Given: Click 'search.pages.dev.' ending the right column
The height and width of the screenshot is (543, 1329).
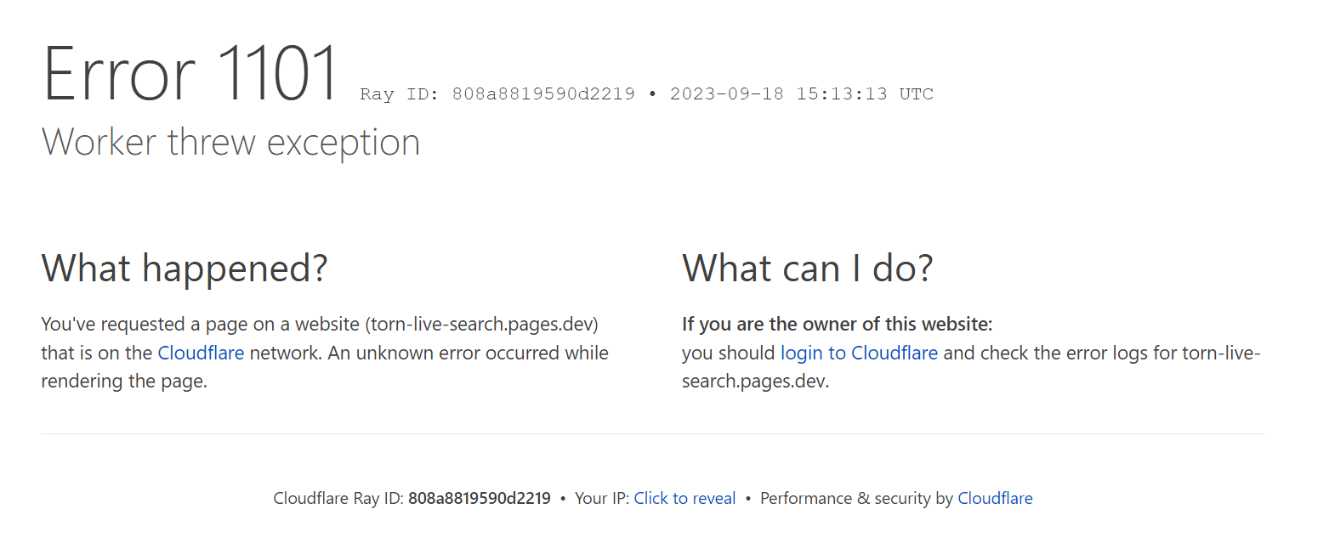Looking at the screenshot, I should 755,382.
